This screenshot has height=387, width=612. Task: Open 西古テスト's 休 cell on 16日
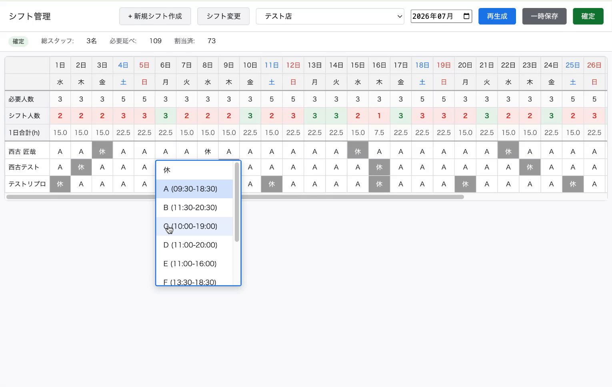pyautogui.click(x=379, y=167)
